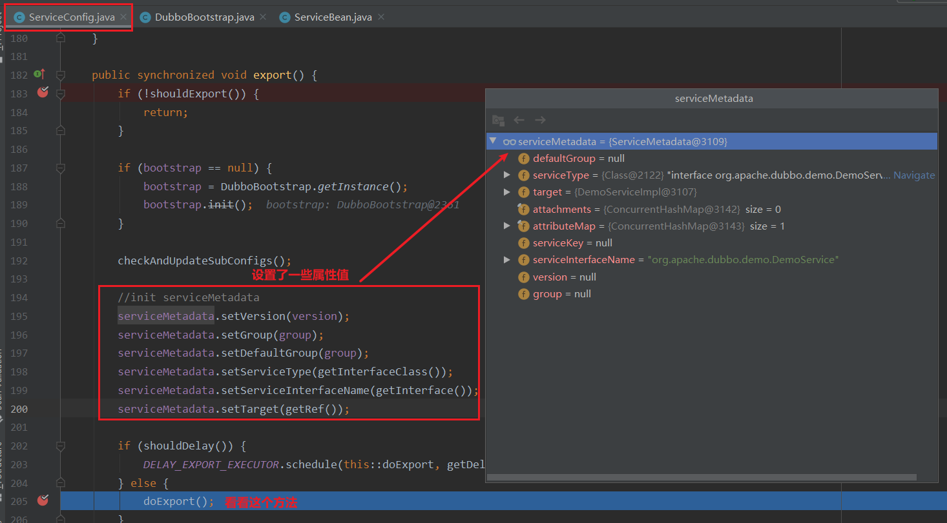
Task: Collapse the bootstrap null check fold at line 187
Action: [x=61, y=168]
